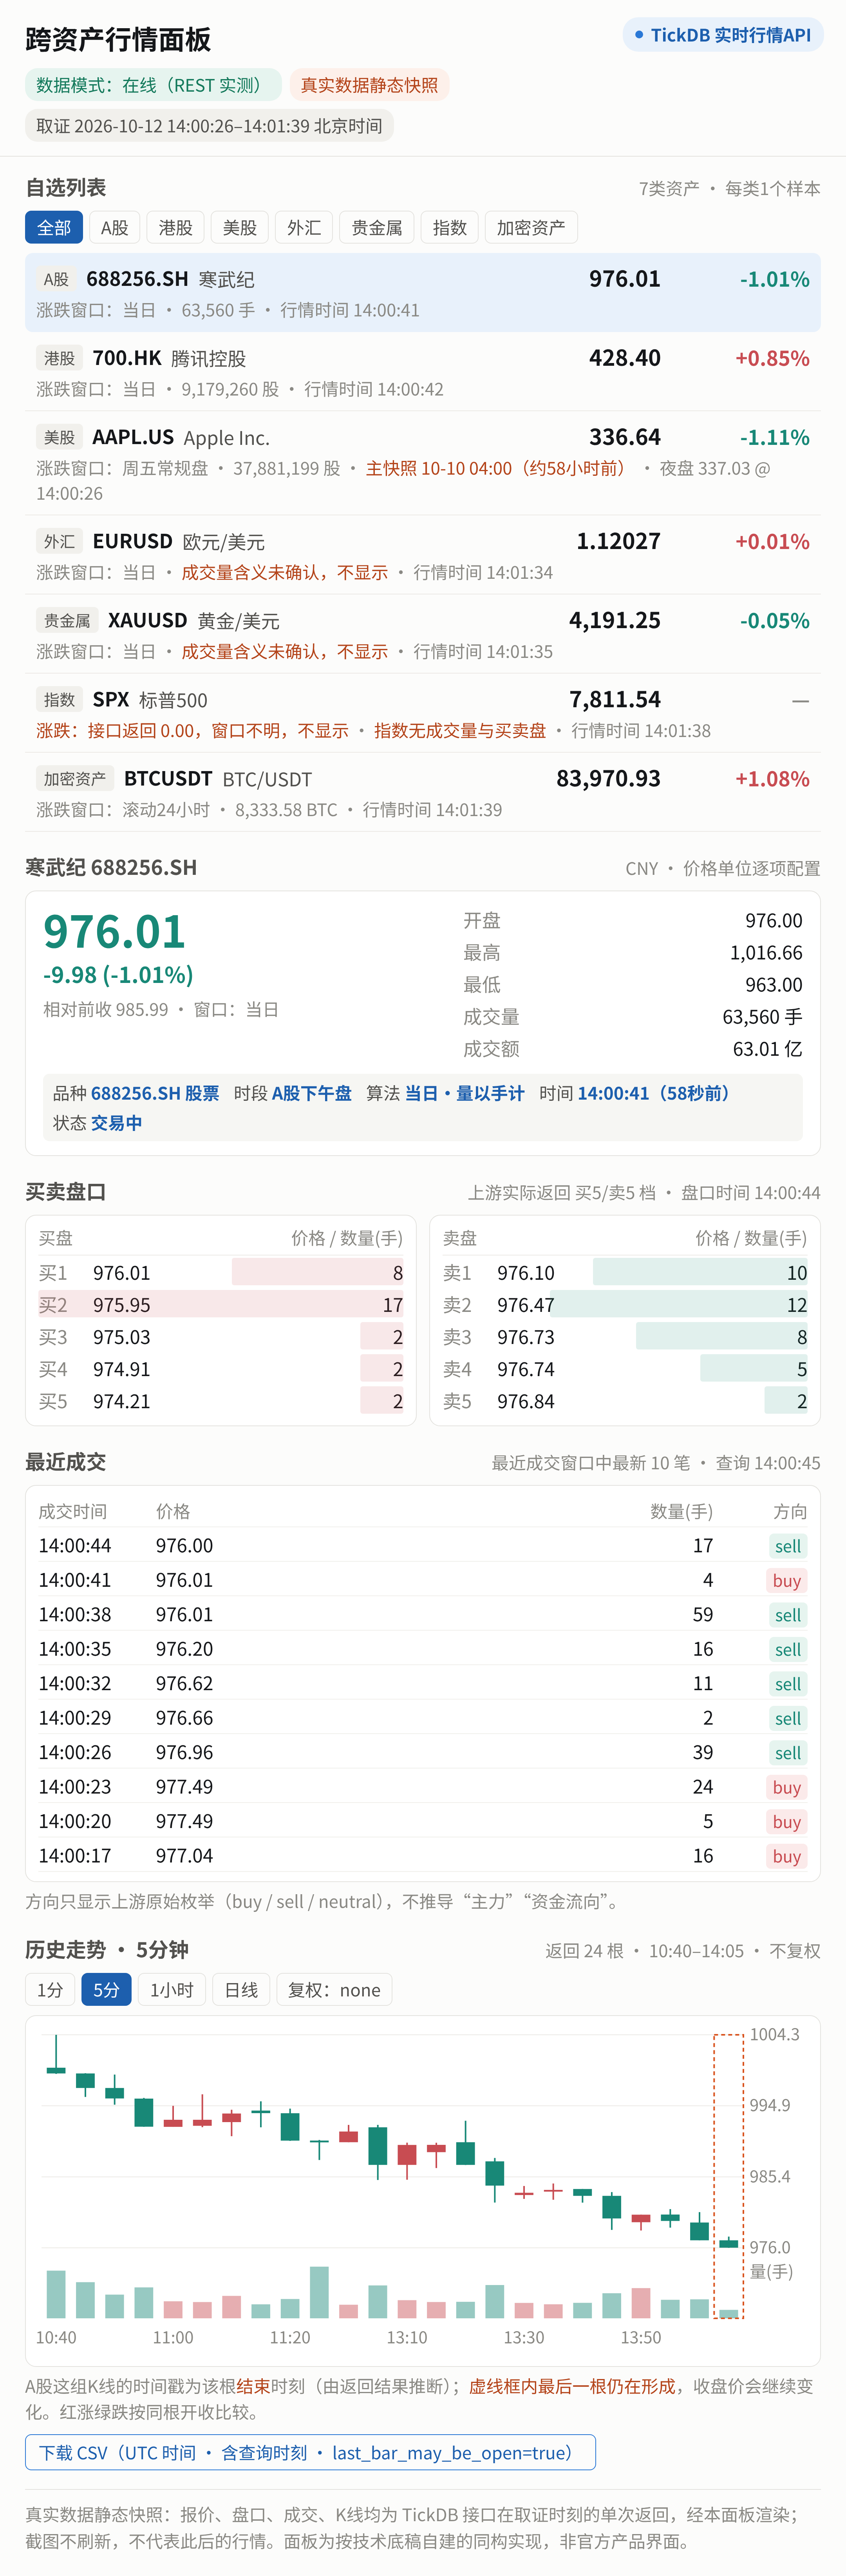Change the chart to 日线
846x2576 pixels.
pos(241,1989)
